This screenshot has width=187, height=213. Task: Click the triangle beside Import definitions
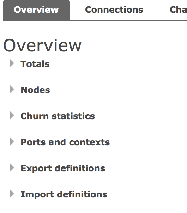pyautogui.click(x=12, y=194)
